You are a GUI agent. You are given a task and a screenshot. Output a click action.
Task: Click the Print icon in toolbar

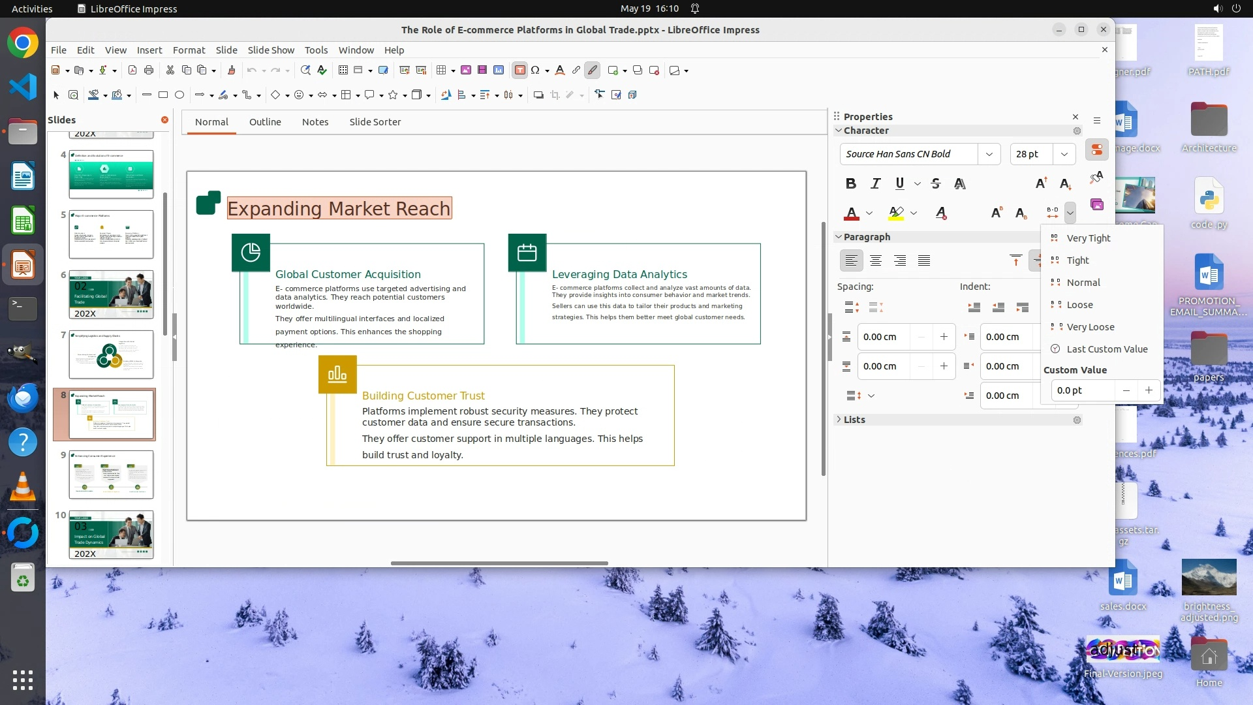pos(149,70)
